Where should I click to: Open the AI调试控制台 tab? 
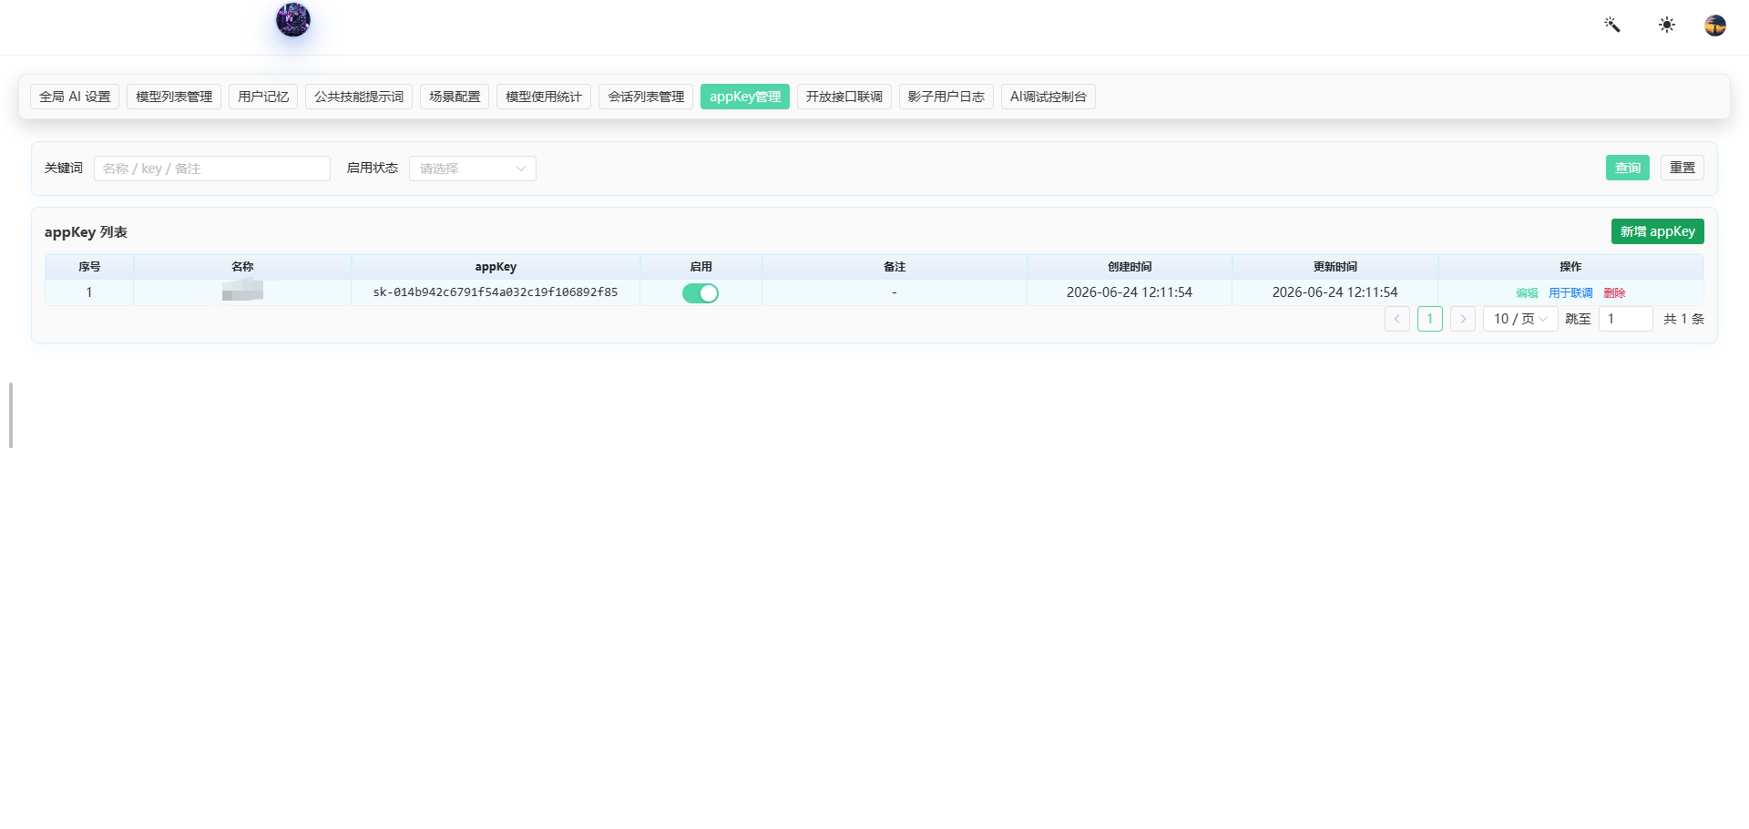coord(1048,97)
